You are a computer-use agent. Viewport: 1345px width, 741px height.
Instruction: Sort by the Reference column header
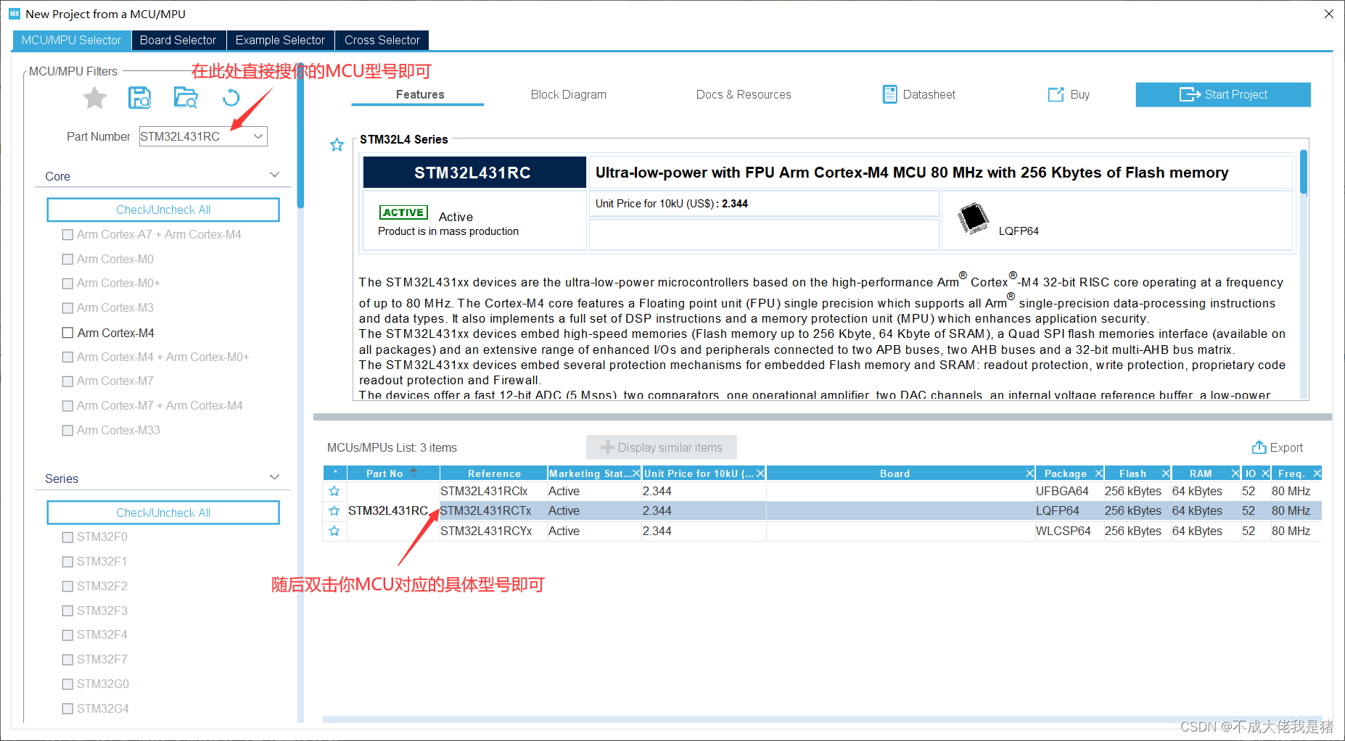[494, 473]
